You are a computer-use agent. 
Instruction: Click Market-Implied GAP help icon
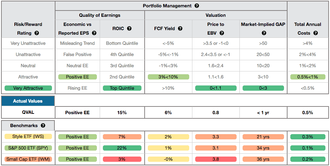264,33
